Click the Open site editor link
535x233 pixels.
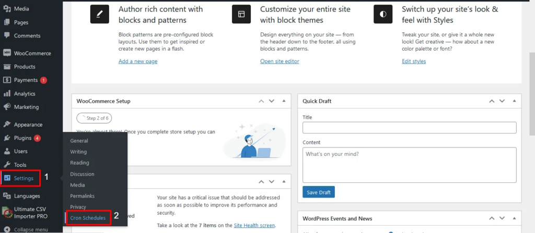[x=280, y=62]
